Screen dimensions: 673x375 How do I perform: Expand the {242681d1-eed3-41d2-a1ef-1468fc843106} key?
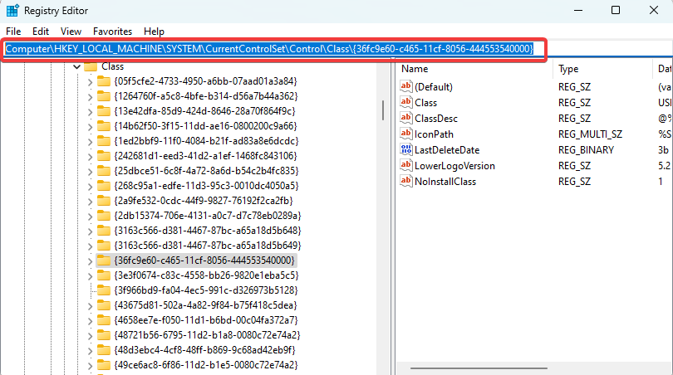(x=90, y=157)
